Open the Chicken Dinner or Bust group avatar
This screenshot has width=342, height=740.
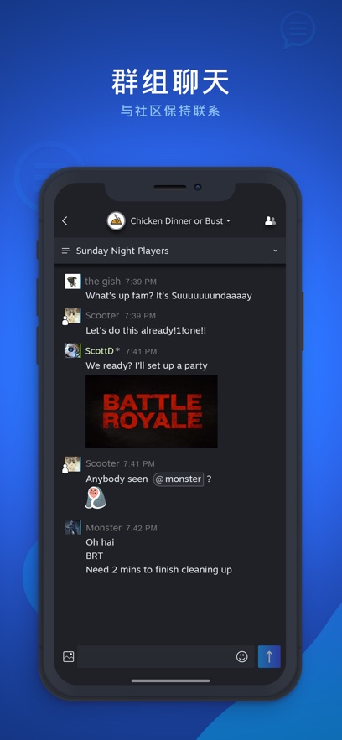click(116, 221)
